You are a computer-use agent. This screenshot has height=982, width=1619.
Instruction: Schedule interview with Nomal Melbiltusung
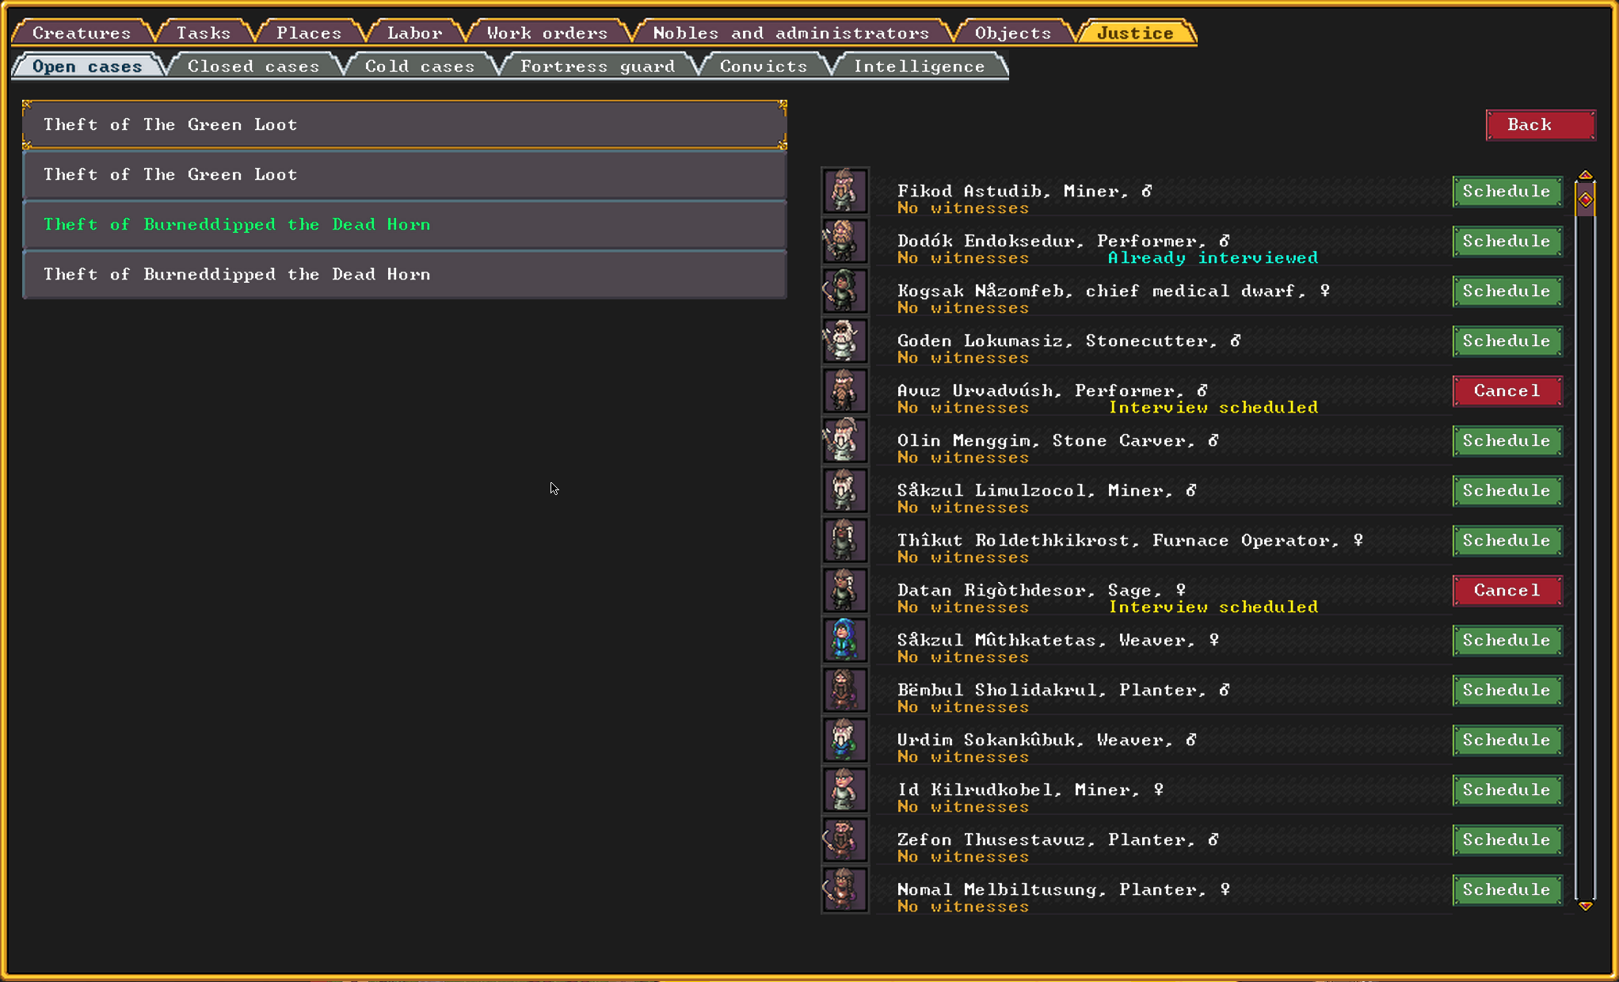click(x=1507, y=889)
